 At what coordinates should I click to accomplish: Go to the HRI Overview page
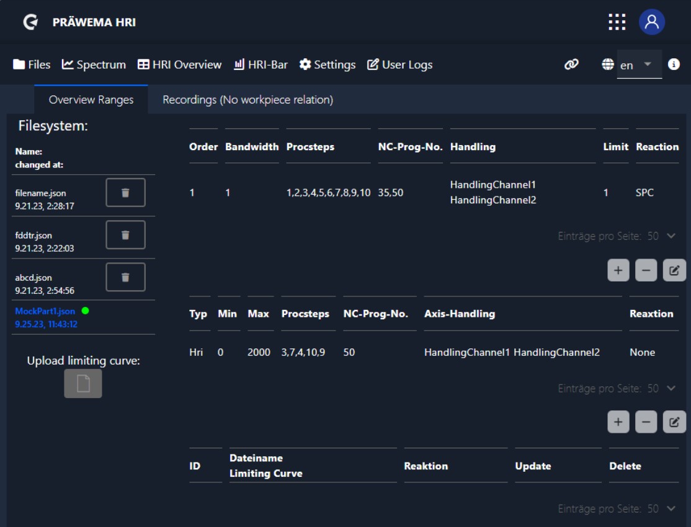pyautogui.click(x=179, y=64)
